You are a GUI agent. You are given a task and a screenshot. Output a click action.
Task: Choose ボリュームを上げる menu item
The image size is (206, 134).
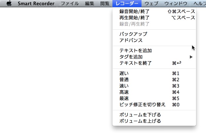point(154,121)
